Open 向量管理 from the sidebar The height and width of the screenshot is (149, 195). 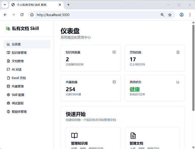[27, 86]
